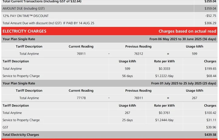Select the 06 May to 30 June billing period
219x140 pixels.
tap(183, 39)
